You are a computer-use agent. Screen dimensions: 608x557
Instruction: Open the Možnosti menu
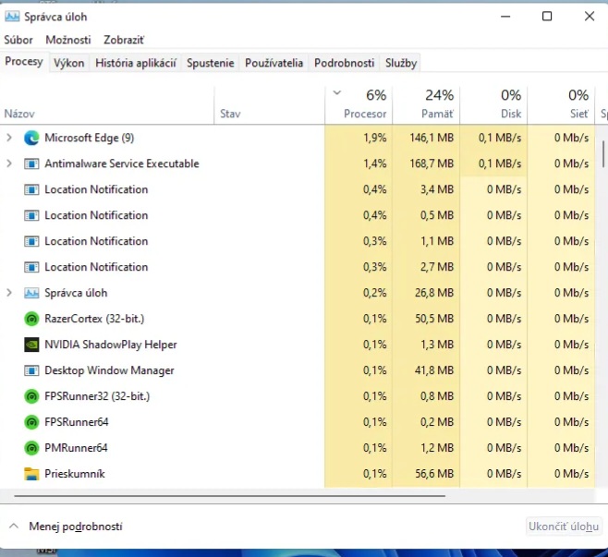coord(68,40)
